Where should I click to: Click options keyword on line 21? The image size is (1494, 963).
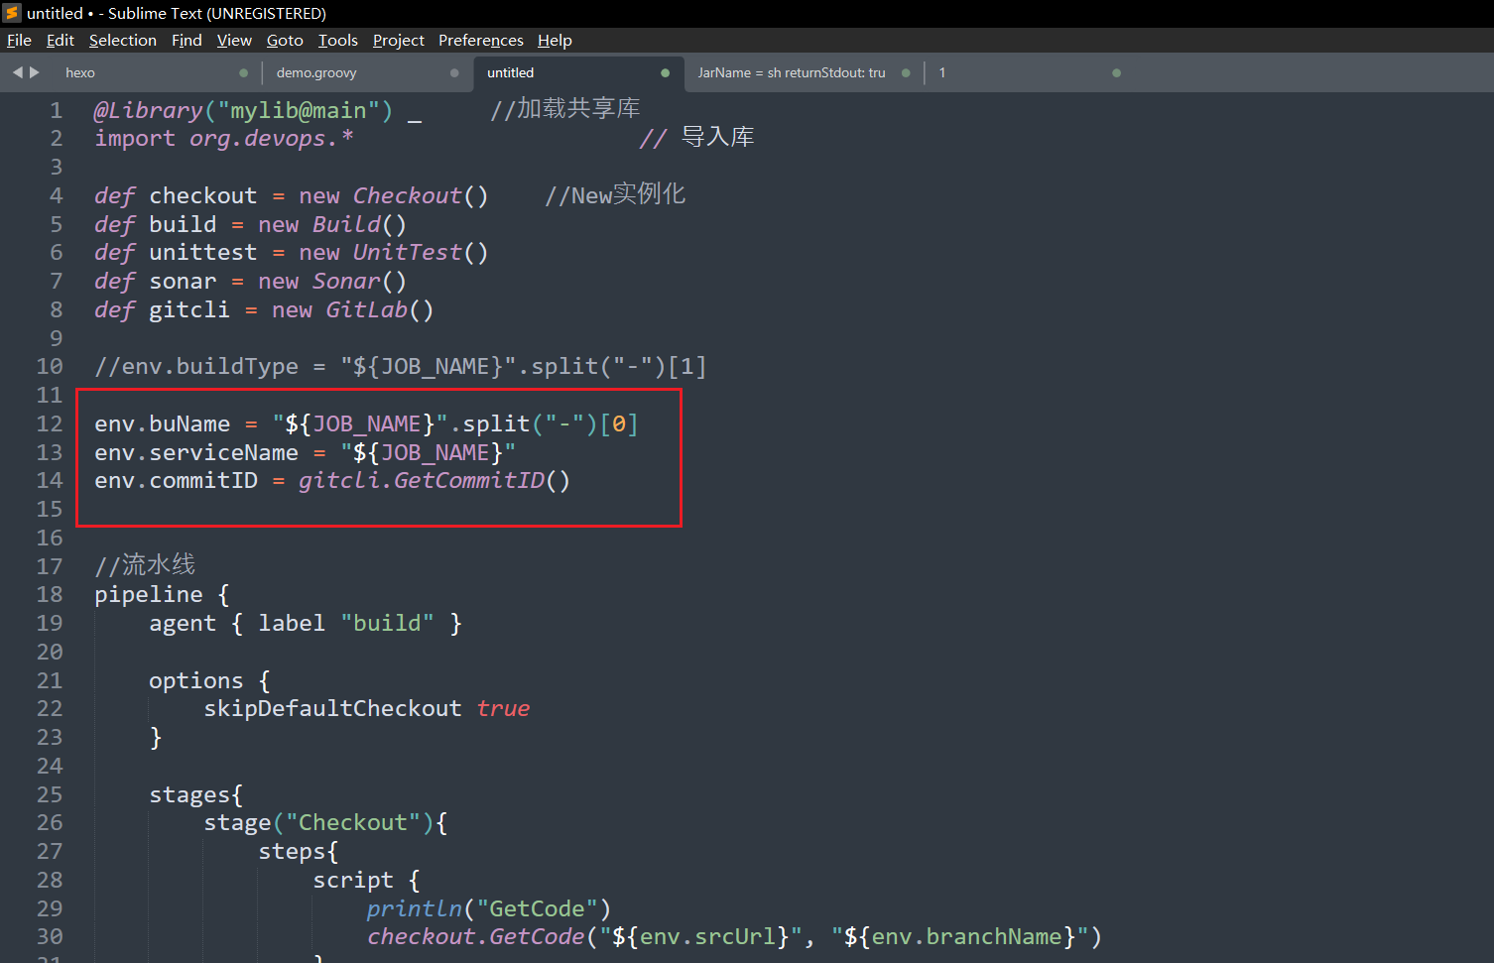tap(196, 681)
